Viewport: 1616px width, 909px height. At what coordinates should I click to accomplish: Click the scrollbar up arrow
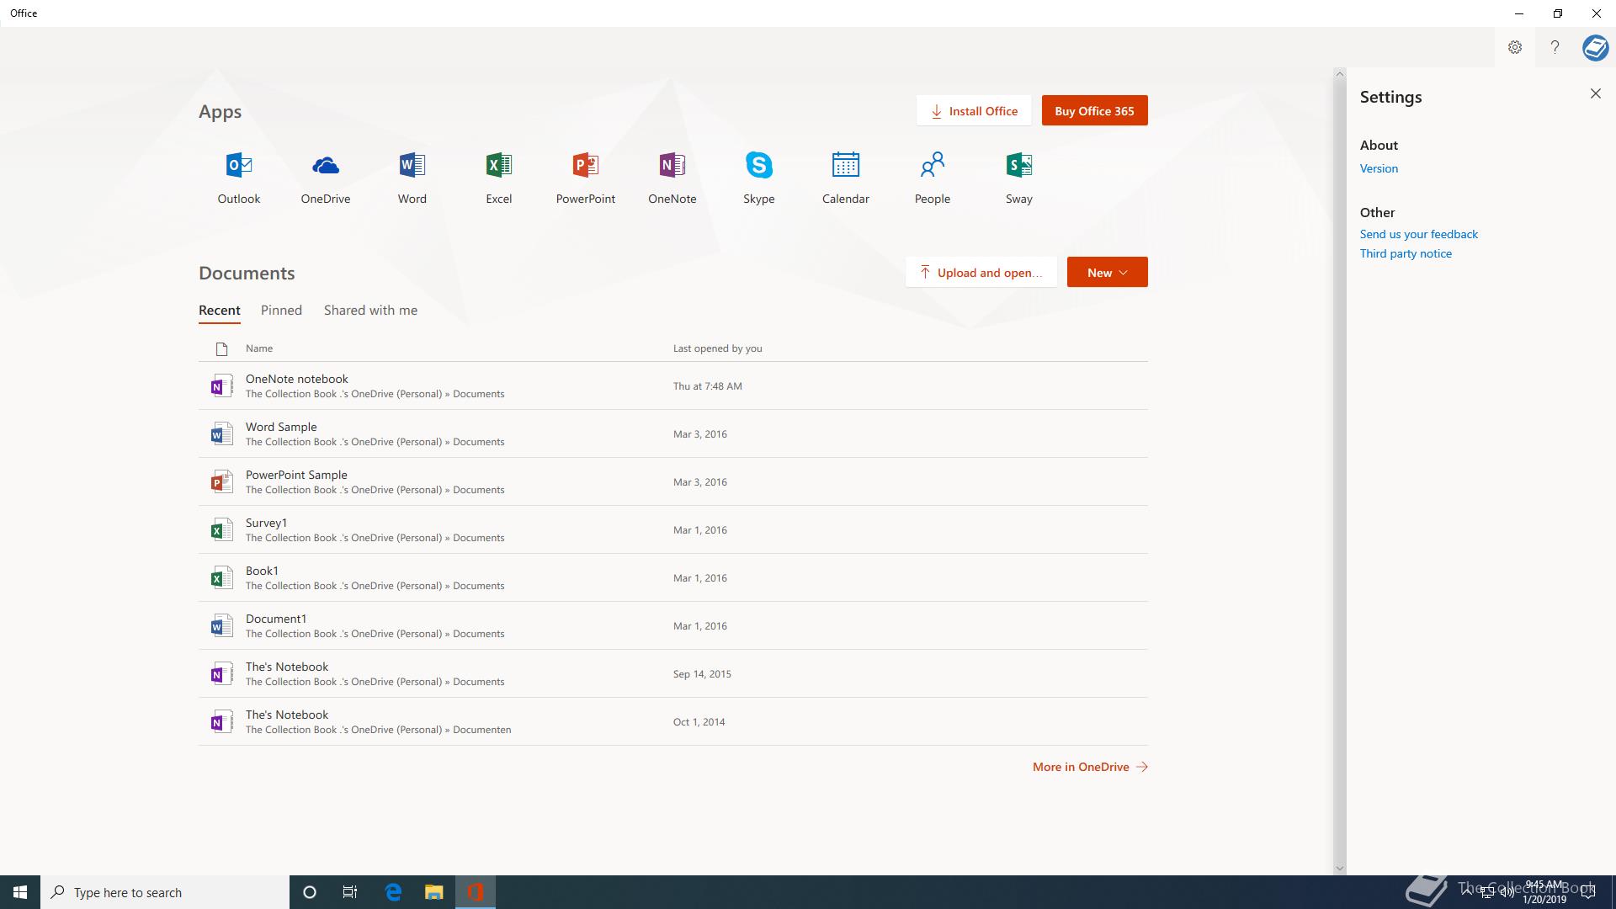1340,74
